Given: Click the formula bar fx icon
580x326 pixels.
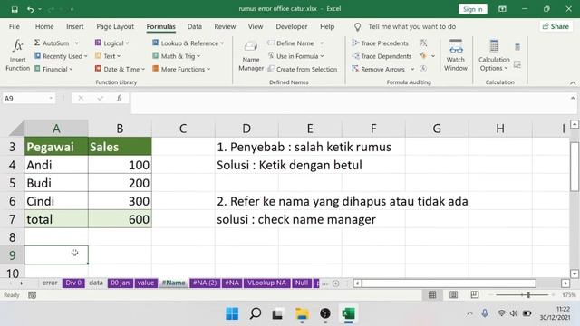Looking at the screenshot, I should (x=119, y=99).
